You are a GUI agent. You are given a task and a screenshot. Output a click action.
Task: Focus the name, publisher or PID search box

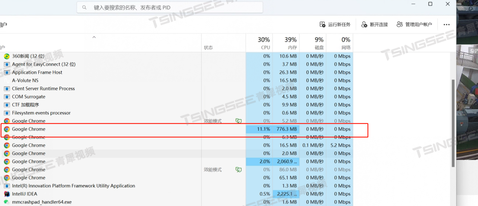click(x=170, y=8)
